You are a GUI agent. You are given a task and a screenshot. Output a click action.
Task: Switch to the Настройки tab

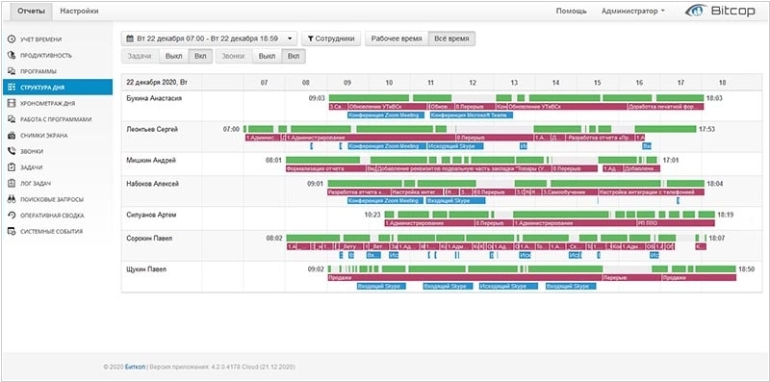79,11
